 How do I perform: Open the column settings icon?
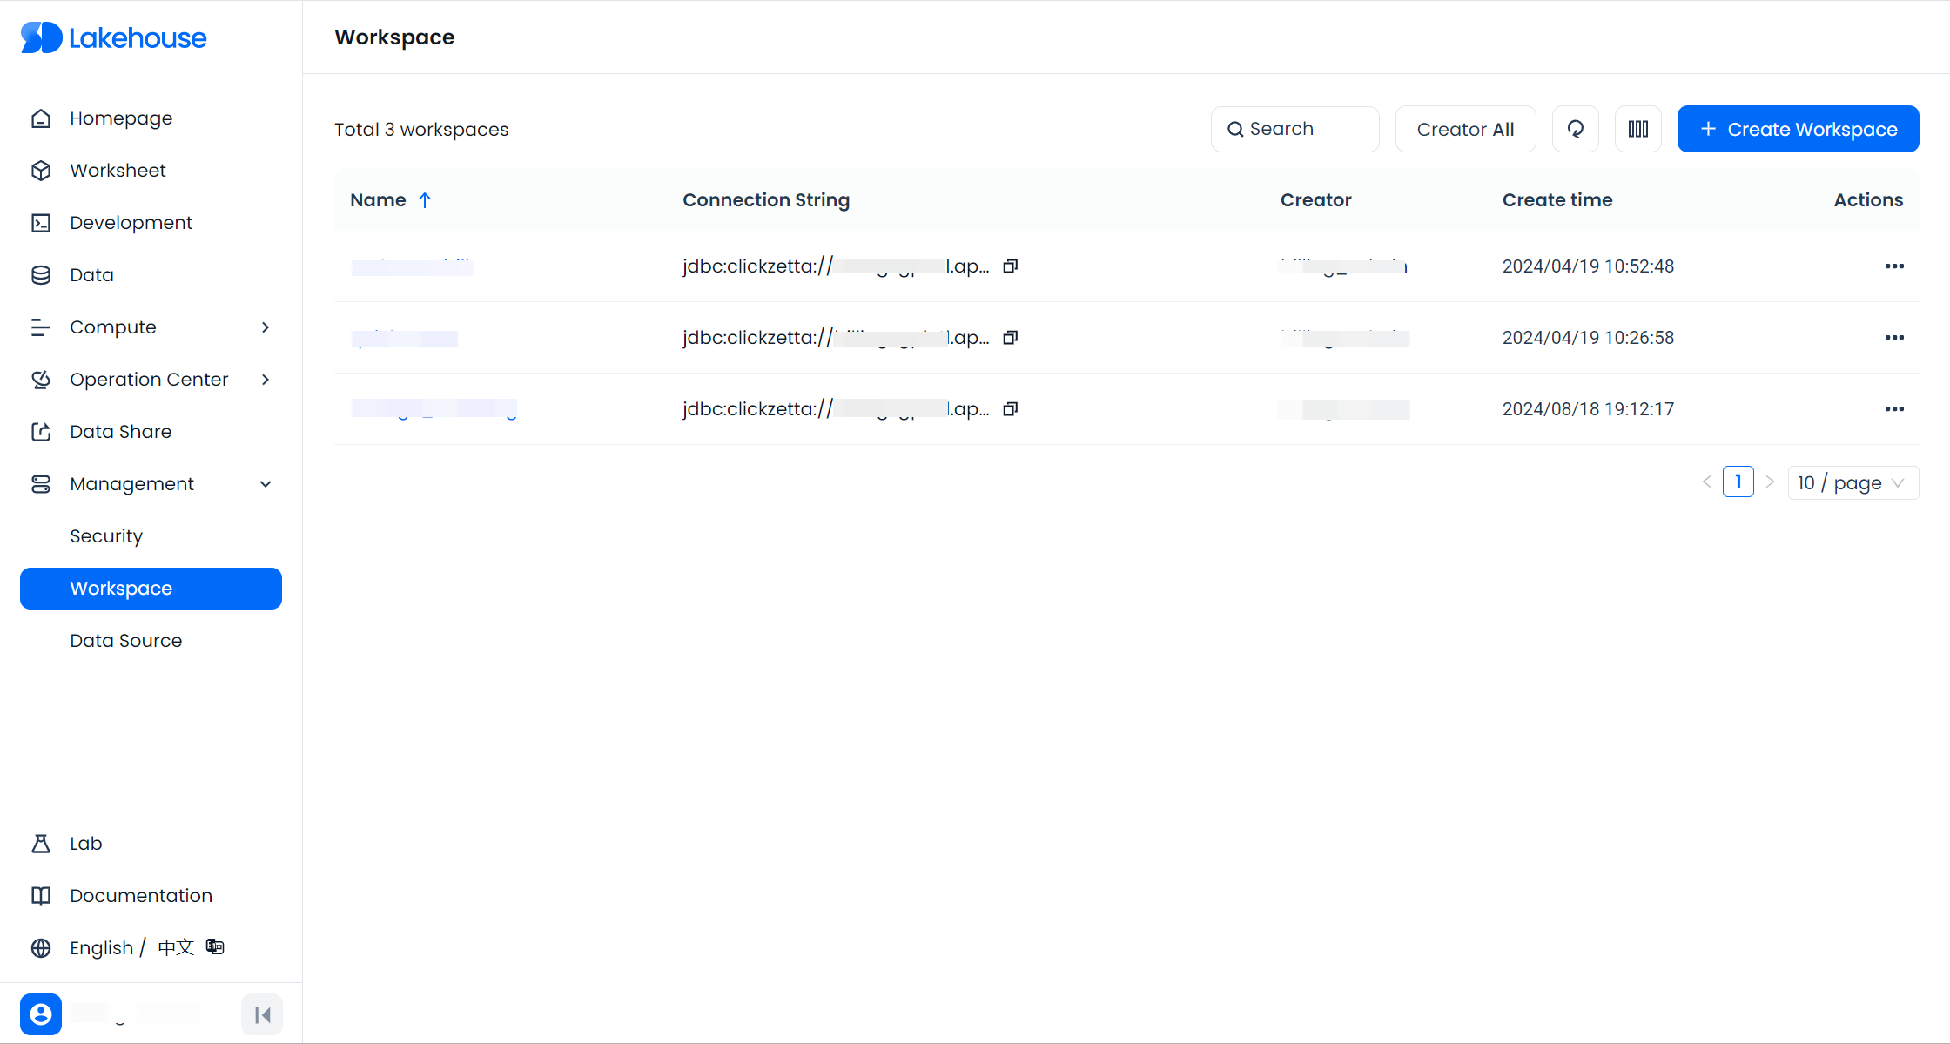[1637, 129]
